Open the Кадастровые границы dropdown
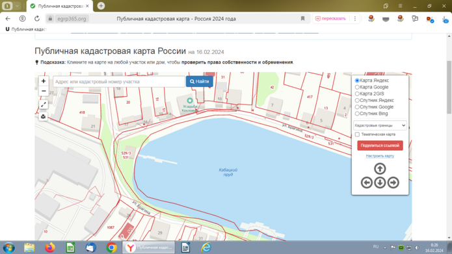 pos(380,125)
